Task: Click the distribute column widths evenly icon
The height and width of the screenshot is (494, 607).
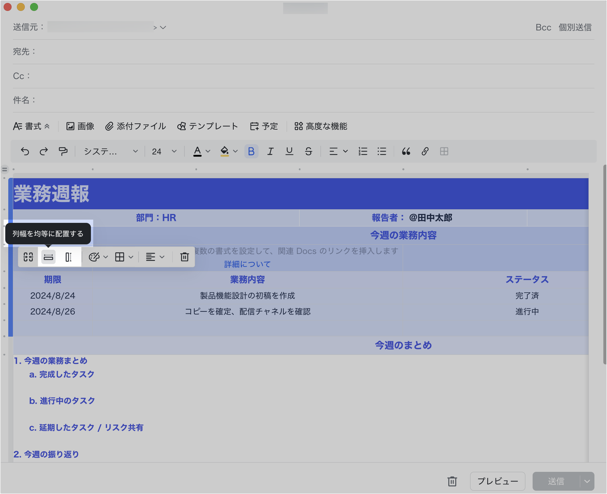Action: click(x=48, y=257)
